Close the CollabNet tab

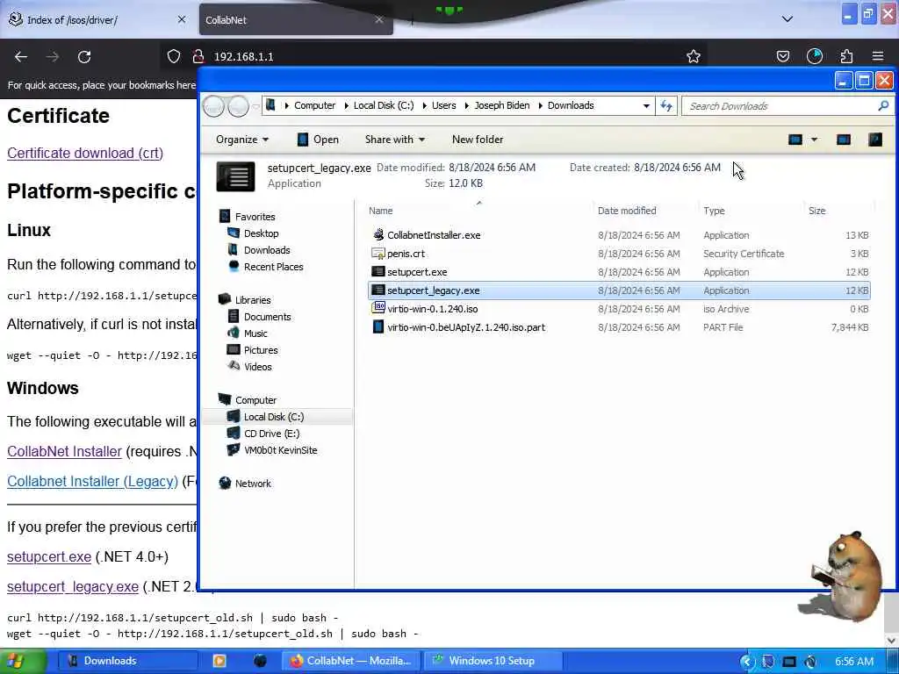pos(379,19)
